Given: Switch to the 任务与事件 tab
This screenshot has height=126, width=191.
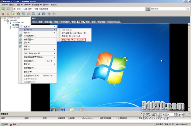Looking at the screenshot, I should [65, 22].
